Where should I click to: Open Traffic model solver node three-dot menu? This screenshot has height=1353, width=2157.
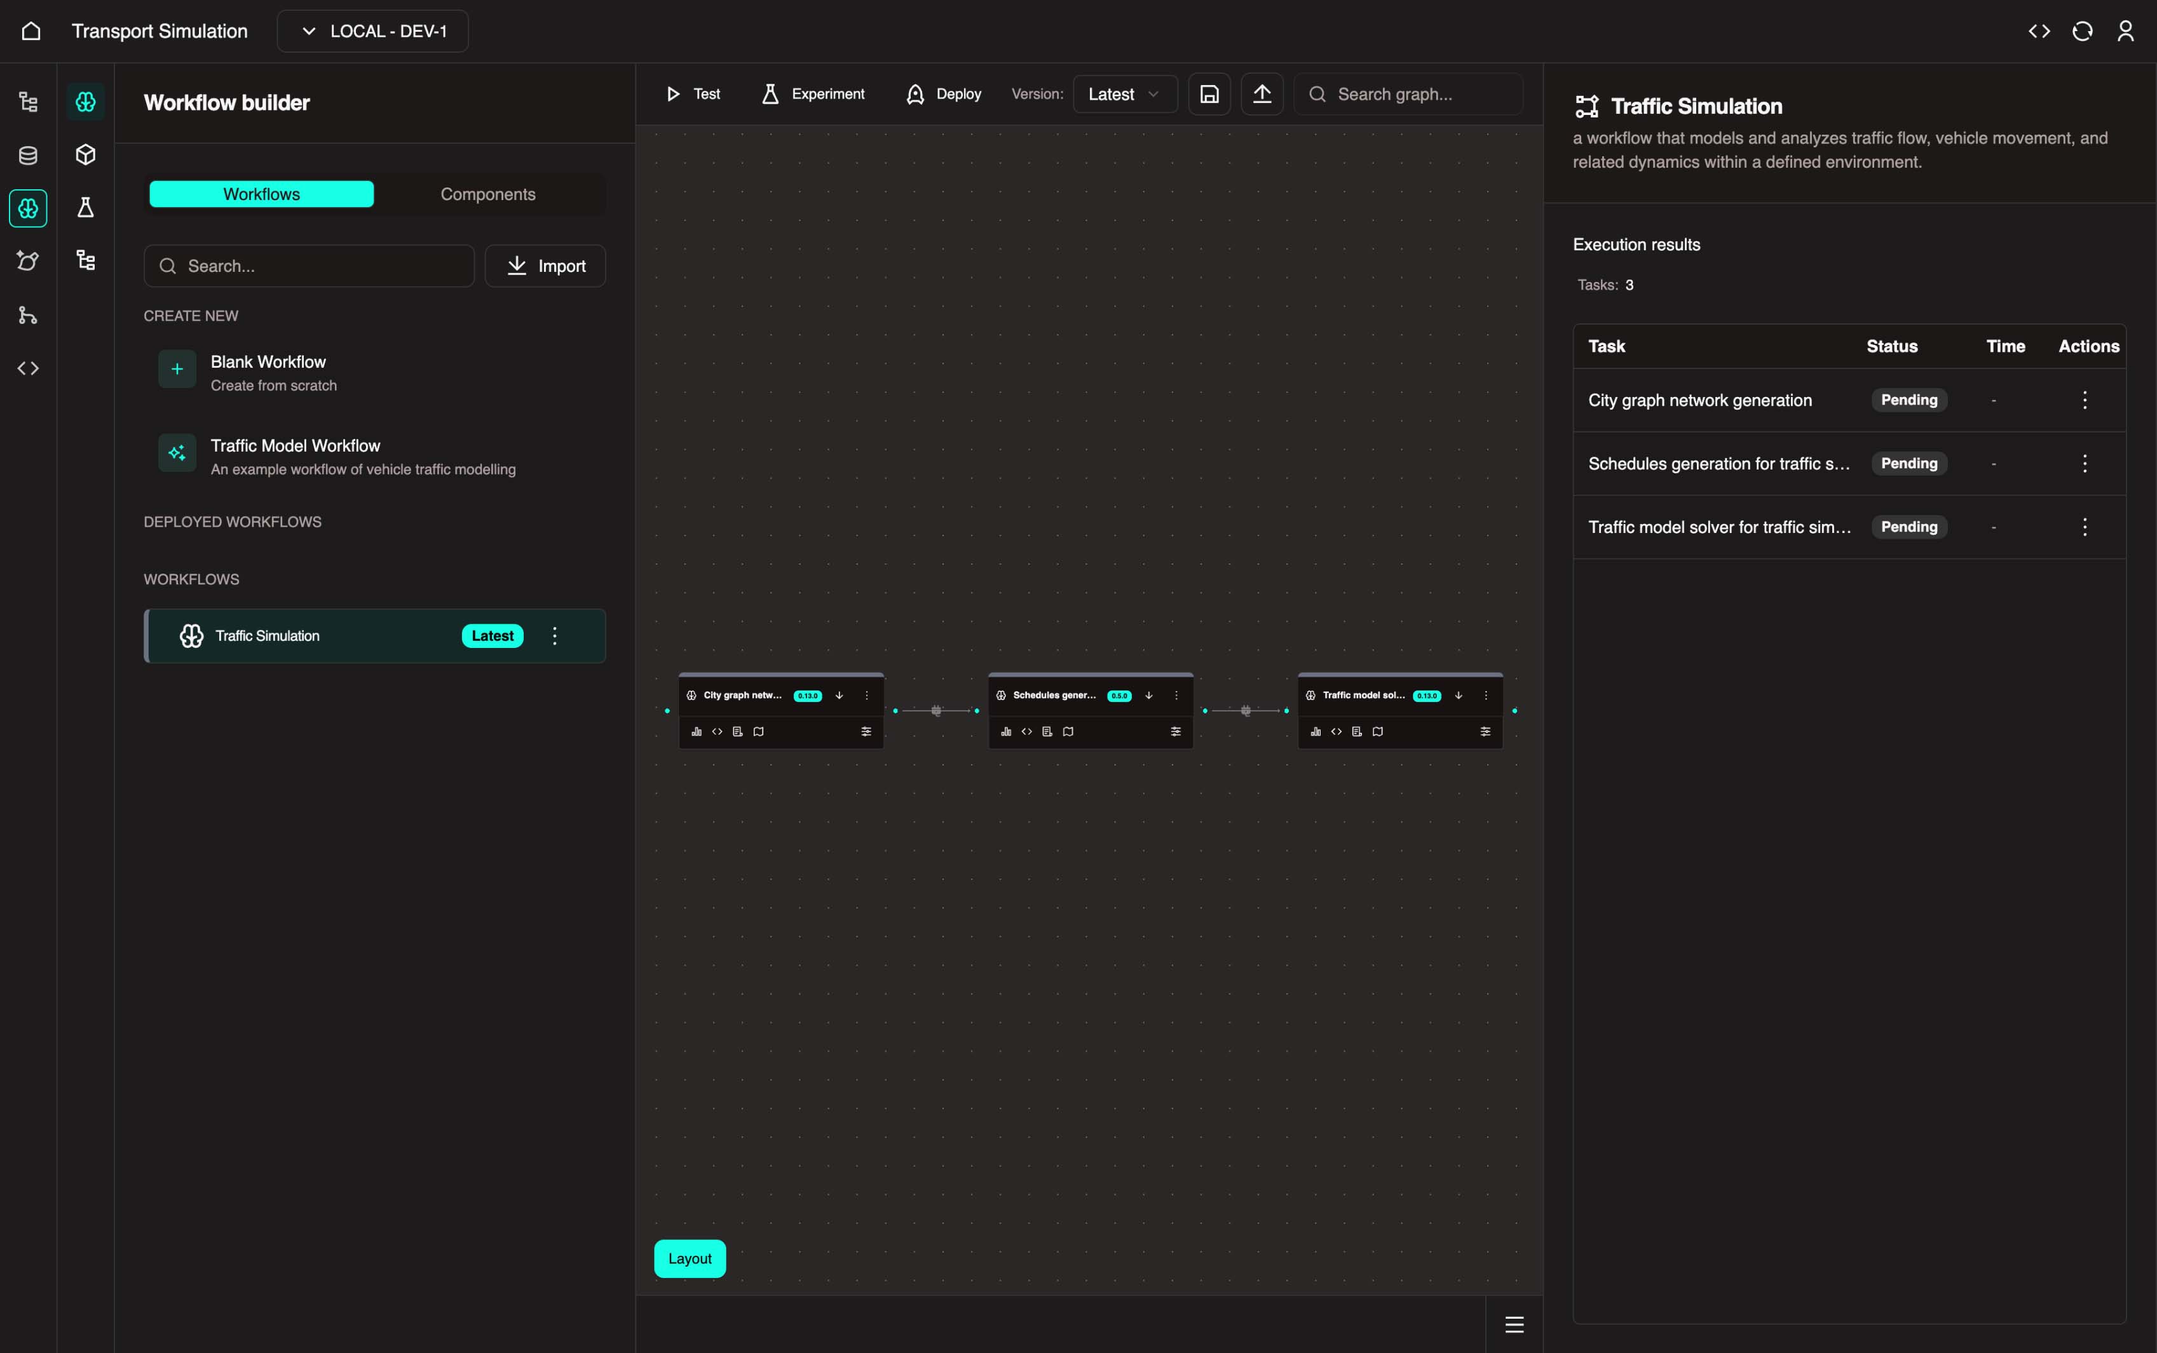1486,696
